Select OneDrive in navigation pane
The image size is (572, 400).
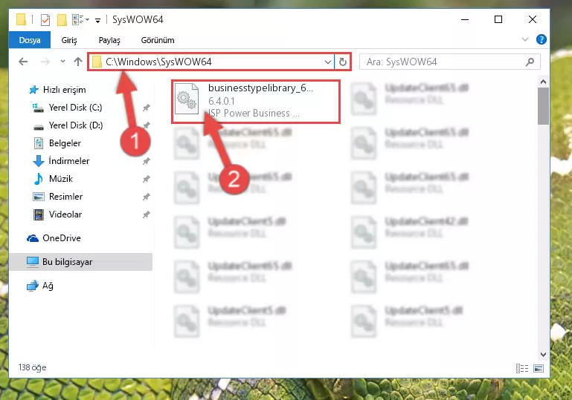[54, 238]
